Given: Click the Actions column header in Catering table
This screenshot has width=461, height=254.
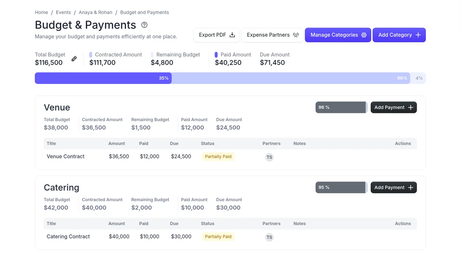Looking at the screenshot, I should pos(403,224).
